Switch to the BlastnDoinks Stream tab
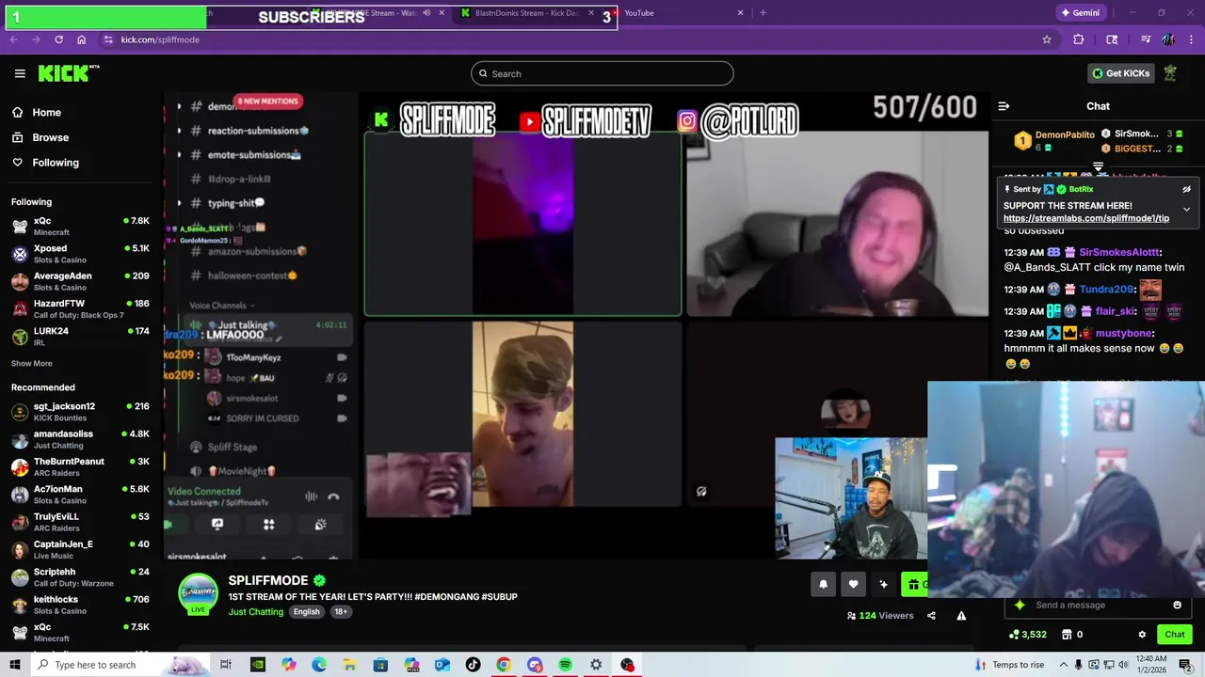 tap(527, 13)
